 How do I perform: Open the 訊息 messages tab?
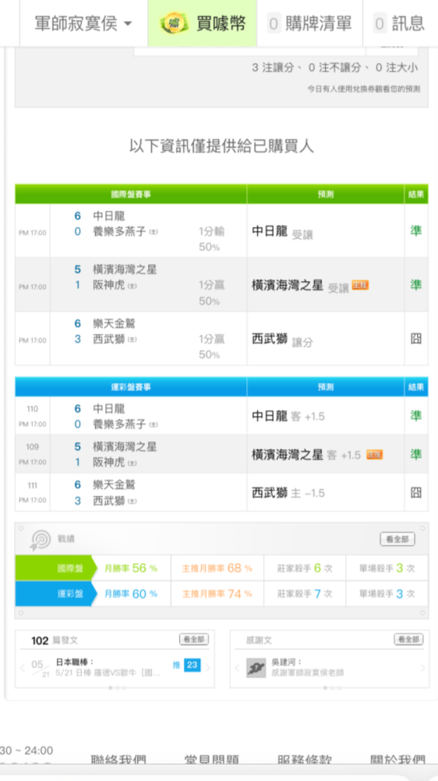(x=400, y=23)
